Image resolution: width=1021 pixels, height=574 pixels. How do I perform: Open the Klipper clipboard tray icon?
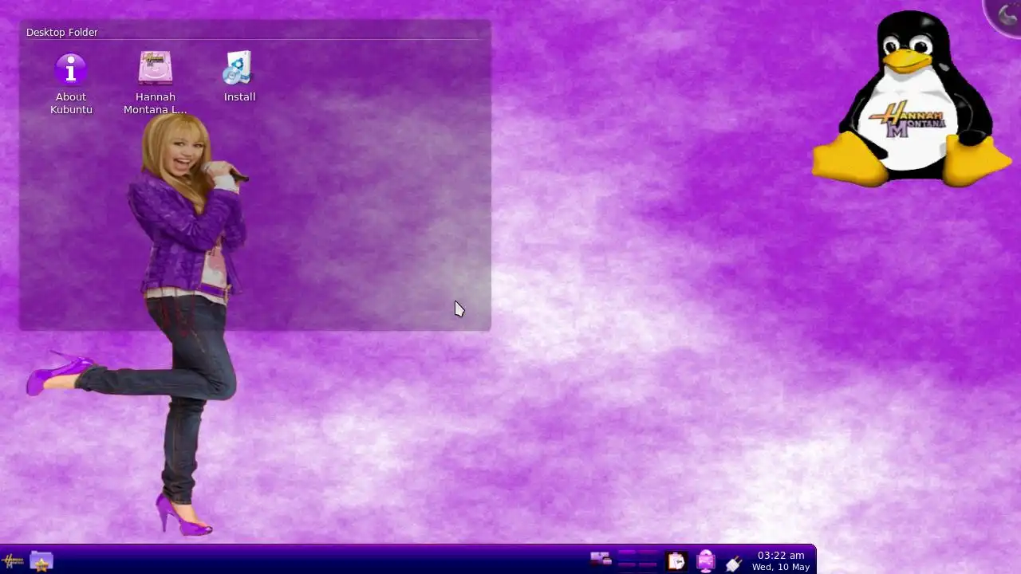(676, 561)
